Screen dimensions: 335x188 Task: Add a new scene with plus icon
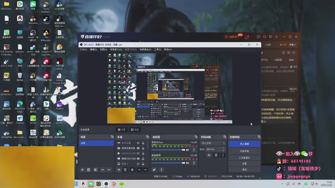click(x=82, y=170)
